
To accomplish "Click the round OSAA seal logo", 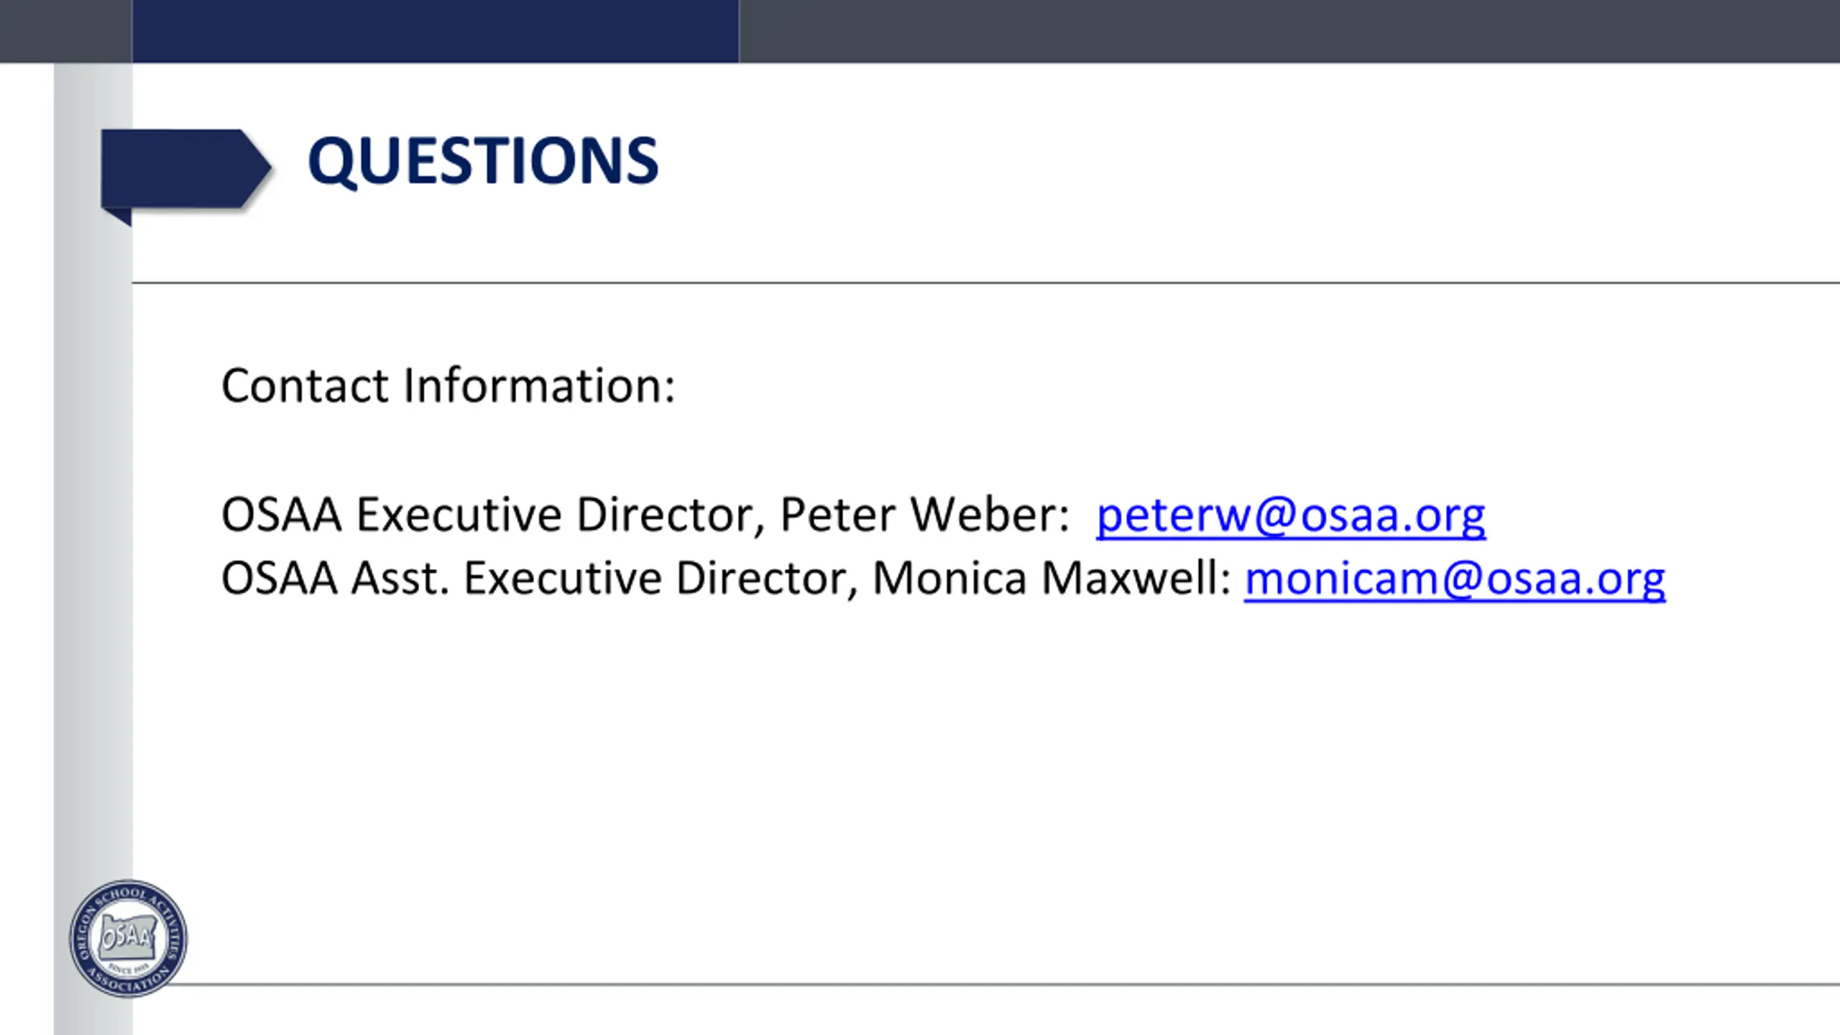I will click(x=128, y=938).
